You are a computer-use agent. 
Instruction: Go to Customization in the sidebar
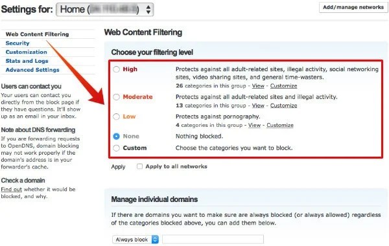click(27, 52)
